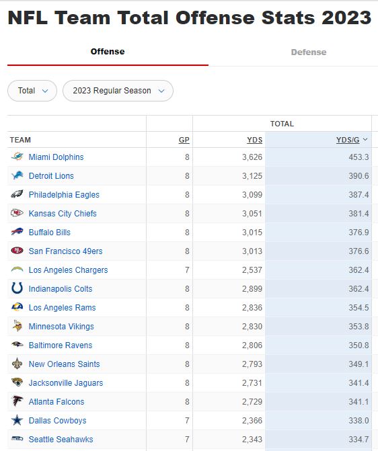Open the Jacksonville Jaguars team link
378x451 pixels.
click(x=66, y=383)
